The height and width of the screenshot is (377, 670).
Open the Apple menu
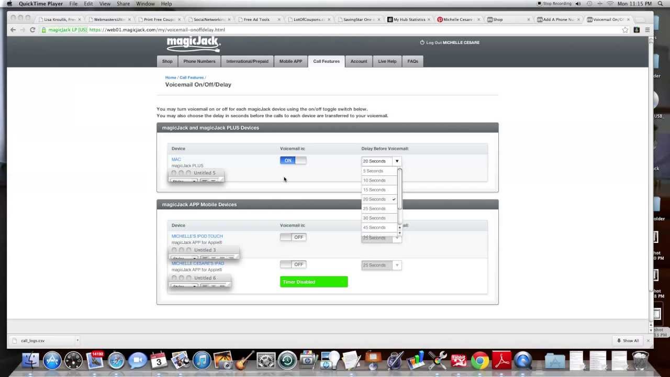[9, 4]
